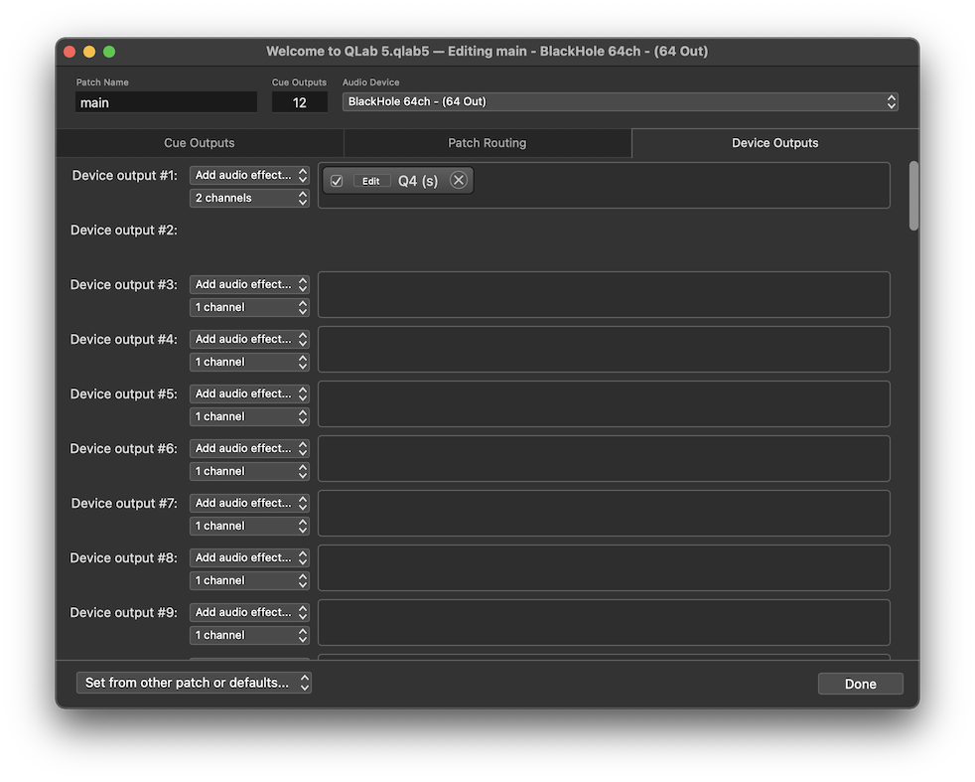Screen dimensions: 975x782
Task: Open the Set from other patch or defaults menu
Action: coord(193,682)
